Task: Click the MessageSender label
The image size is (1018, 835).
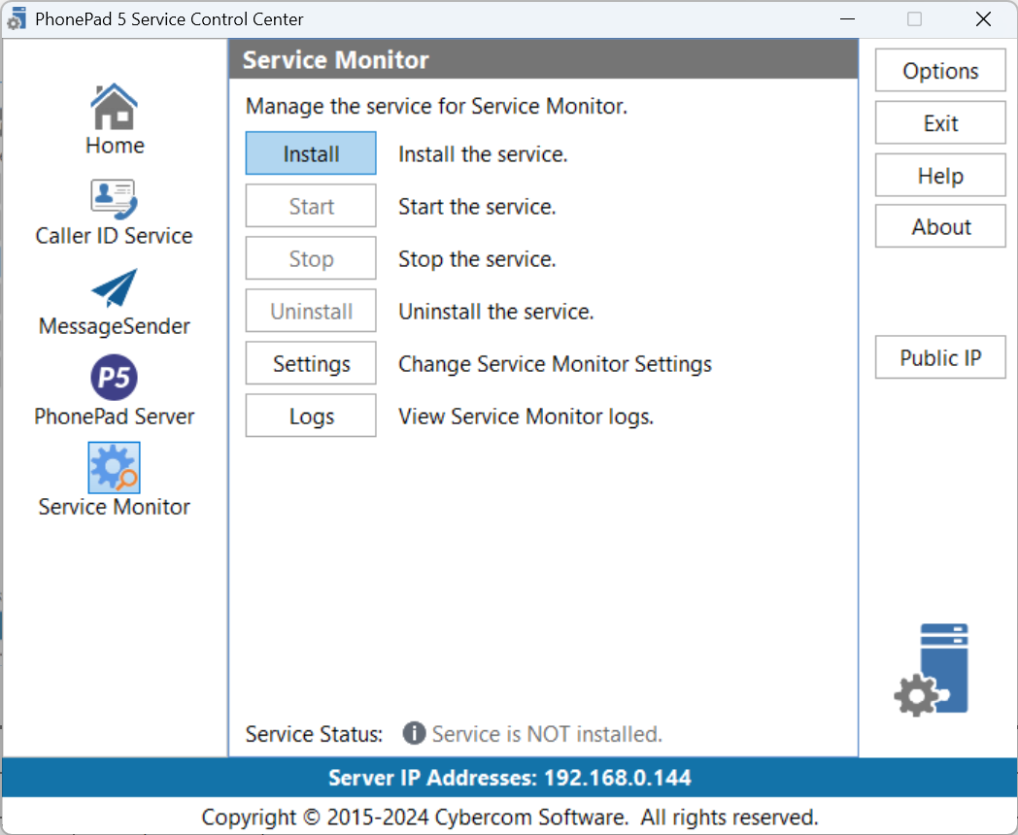Action: tap(115, 325)
